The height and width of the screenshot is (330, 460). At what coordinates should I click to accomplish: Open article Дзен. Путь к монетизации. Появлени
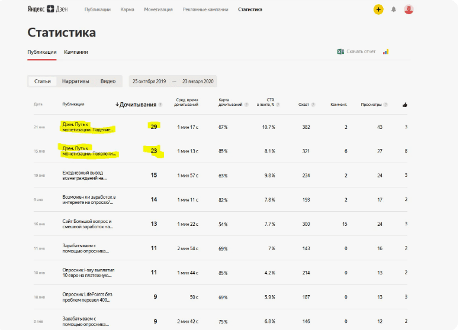pos(89,151)
